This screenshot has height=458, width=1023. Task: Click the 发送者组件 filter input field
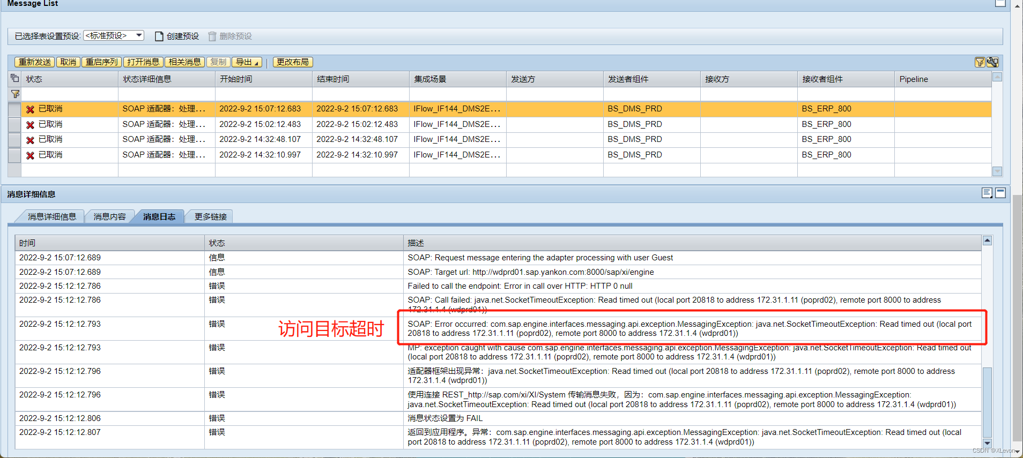point(651,94)
